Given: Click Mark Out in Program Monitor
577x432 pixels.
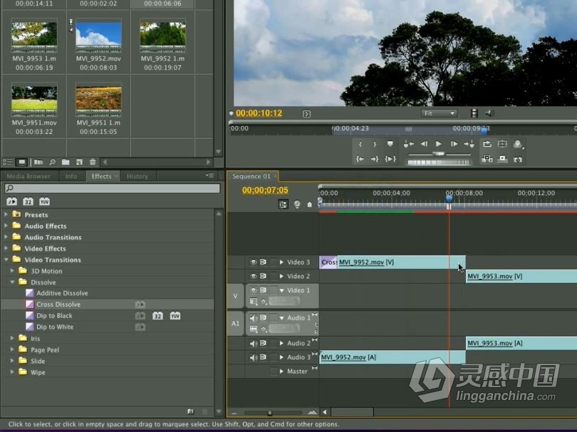Looking at the screenshot, I should pyautogui.click(x=375, y=144).
